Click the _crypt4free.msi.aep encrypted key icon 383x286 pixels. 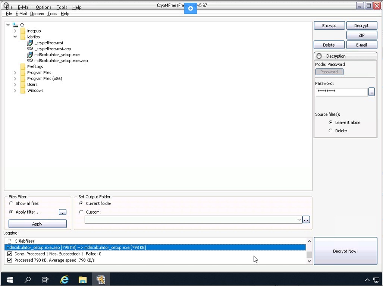point(30,49)
